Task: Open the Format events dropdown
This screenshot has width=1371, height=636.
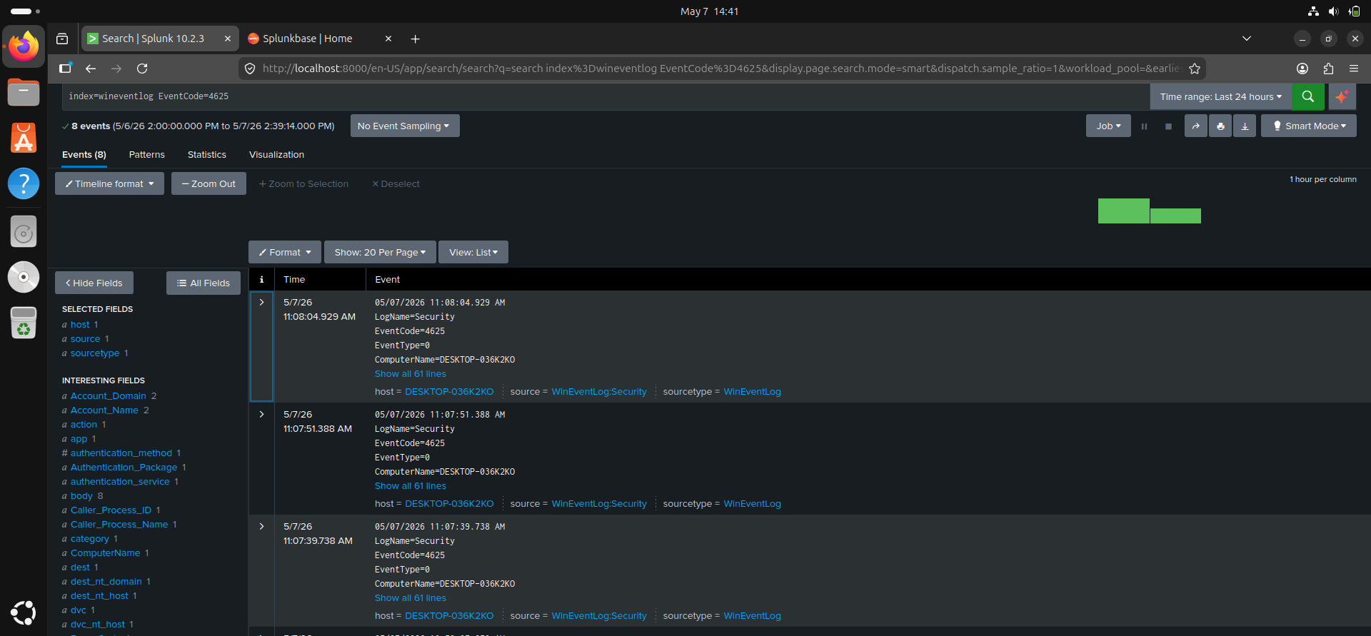Action: pyautogui.click(x=284, y=252)
